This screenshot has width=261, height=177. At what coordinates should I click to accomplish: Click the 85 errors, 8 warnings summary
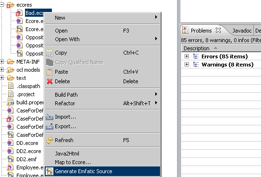coord(221,40)
